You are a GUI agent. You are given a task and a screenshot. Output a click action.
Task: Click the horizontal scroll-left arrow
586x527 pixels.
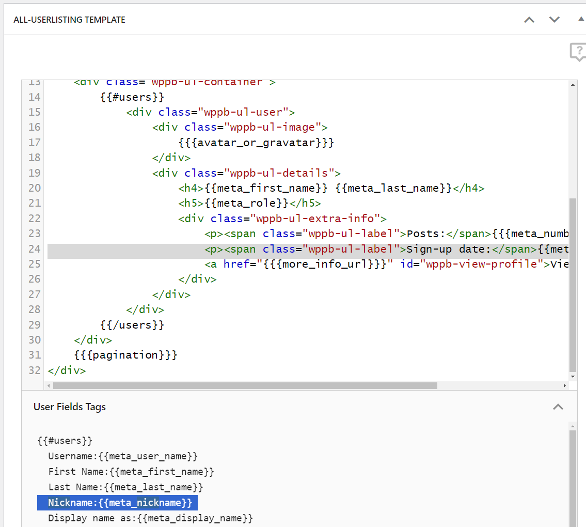(x=49, y=385)
